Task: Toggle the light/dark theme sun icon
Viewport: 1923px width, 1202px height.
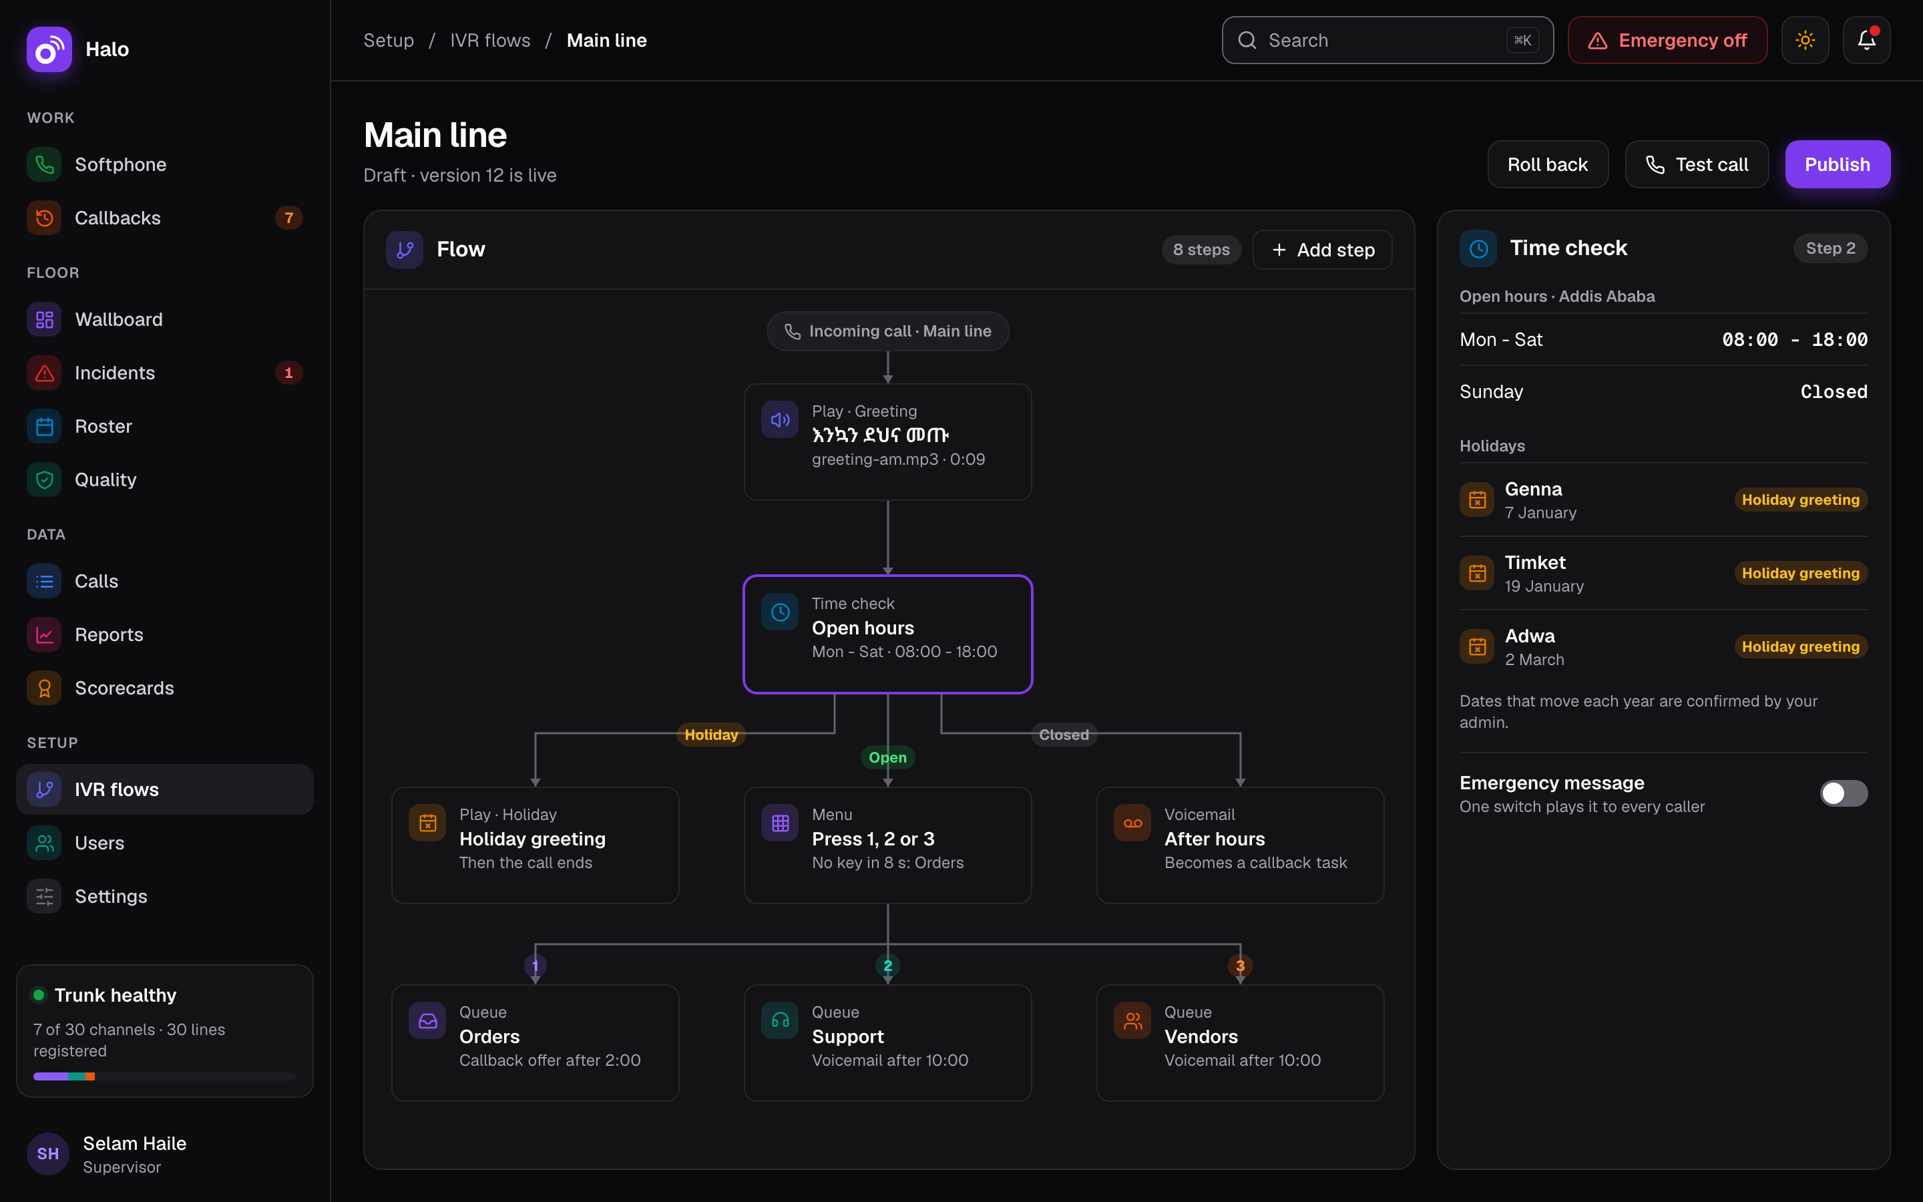Action: coord(1805,40)
